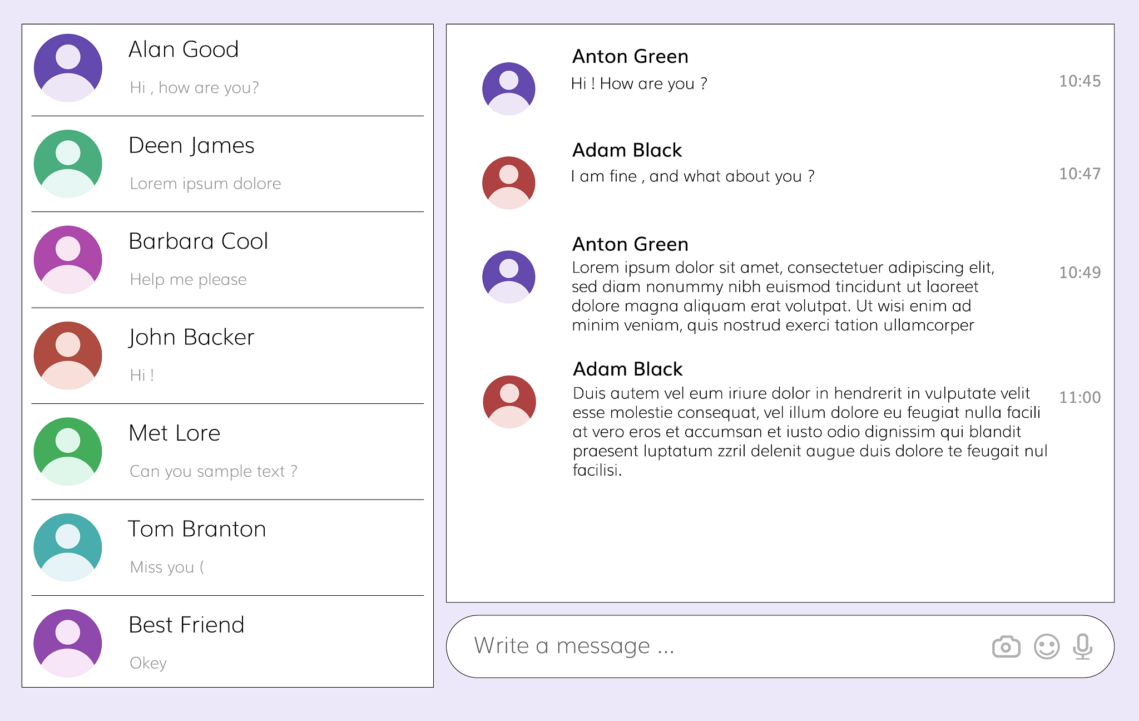Click the 10:49 message timestamp
The height and width of the screenshot is (721, 1139).
point(1079,273)
